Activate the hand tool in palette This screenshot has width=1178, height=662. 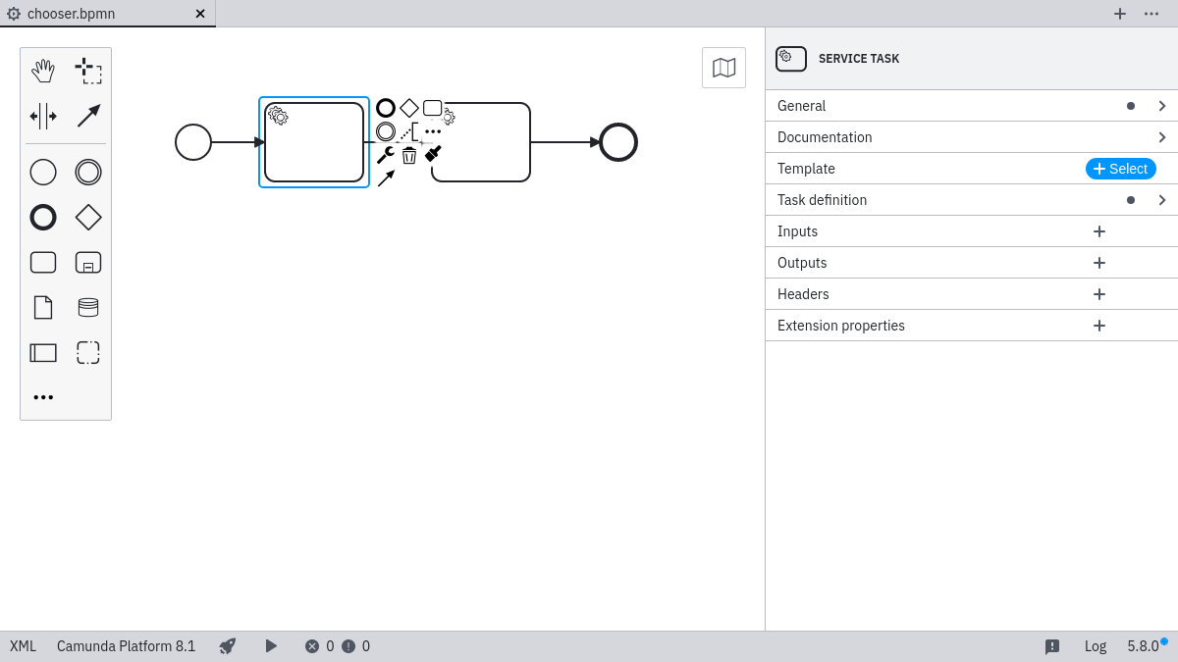(x=43, y=71)
